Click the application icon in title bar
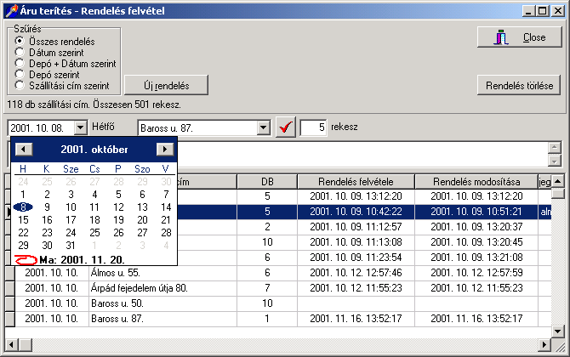Image resolution: width=570 pixels, height=357 pixels. coord(10,11)
